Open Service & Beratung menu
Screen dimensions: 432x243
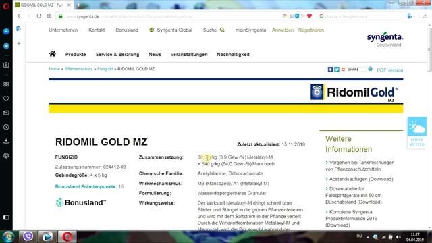point(117,55)
